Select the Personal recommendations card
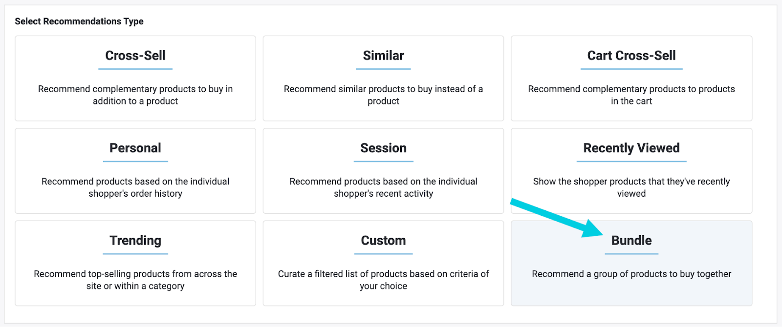The image size is (782, 327). pos(135,171)
